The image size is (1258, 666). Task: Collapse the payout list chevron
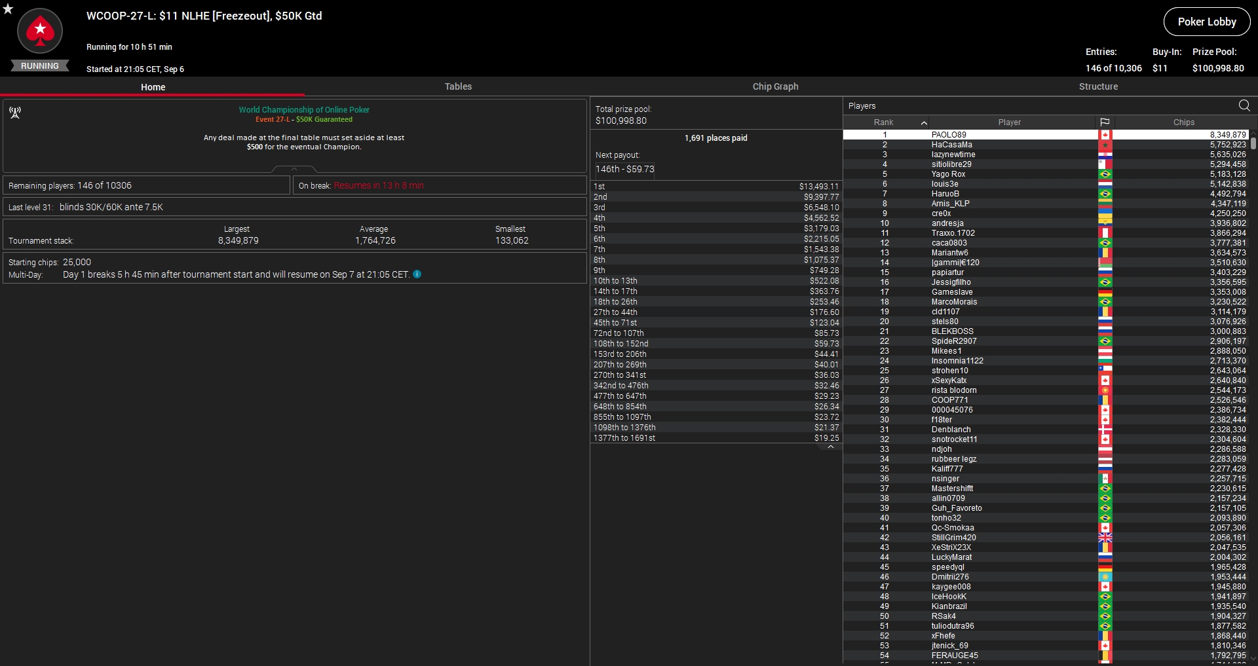[831, 447]
